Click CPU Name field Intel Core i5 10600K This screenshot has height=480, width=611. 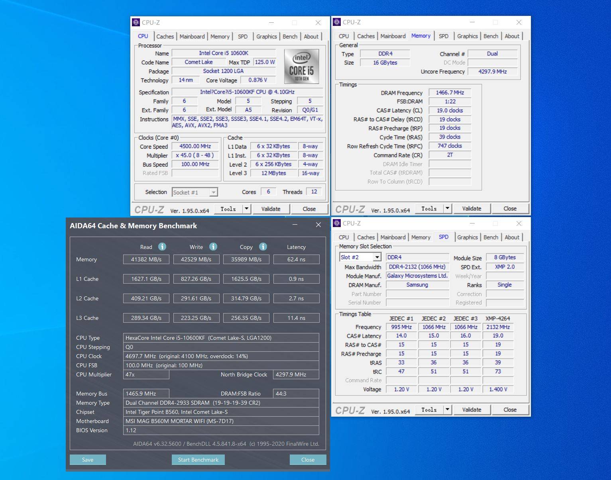click(x=224, y=53)
